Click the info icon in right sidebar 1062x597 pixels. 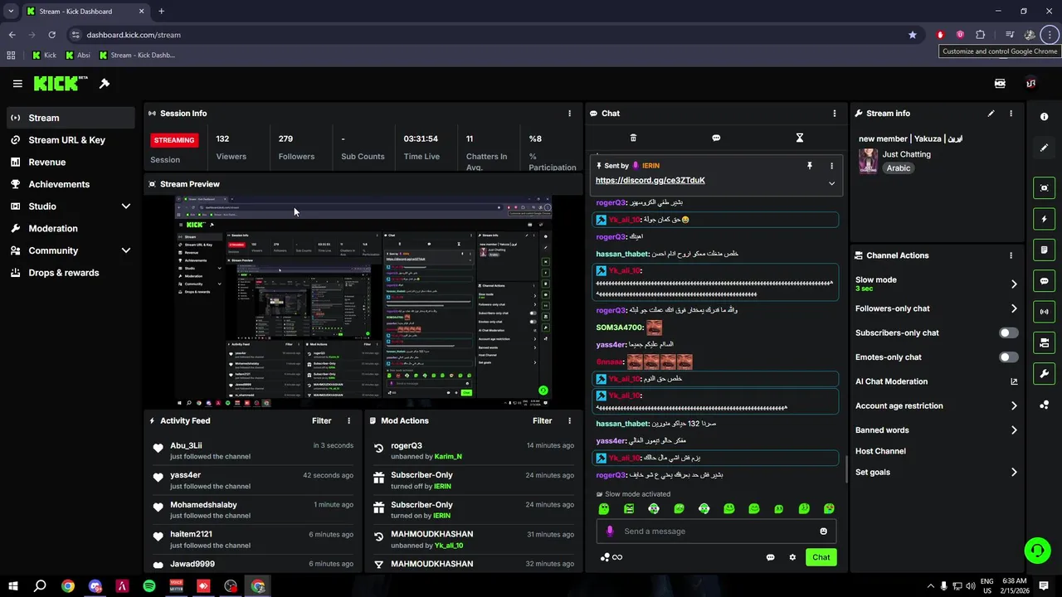pyautogui.click(x=1044, y=117)
